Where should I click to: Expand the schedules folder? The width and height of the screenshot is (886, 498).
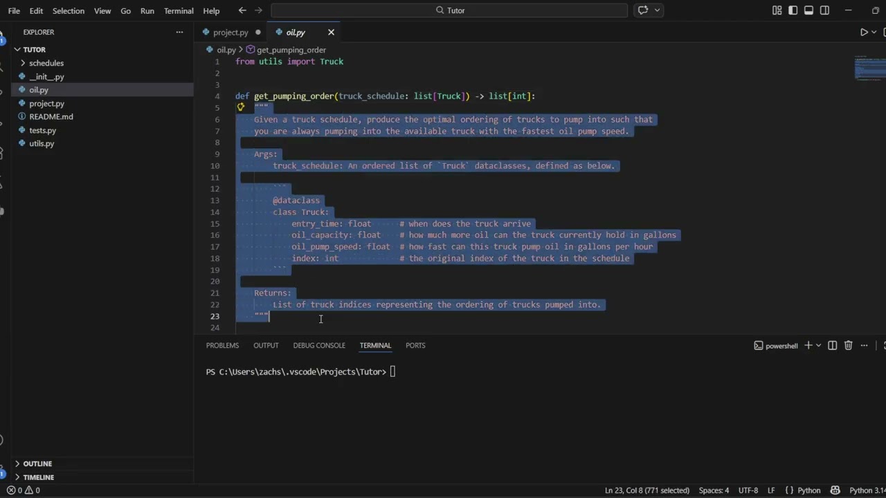(46, 63)
